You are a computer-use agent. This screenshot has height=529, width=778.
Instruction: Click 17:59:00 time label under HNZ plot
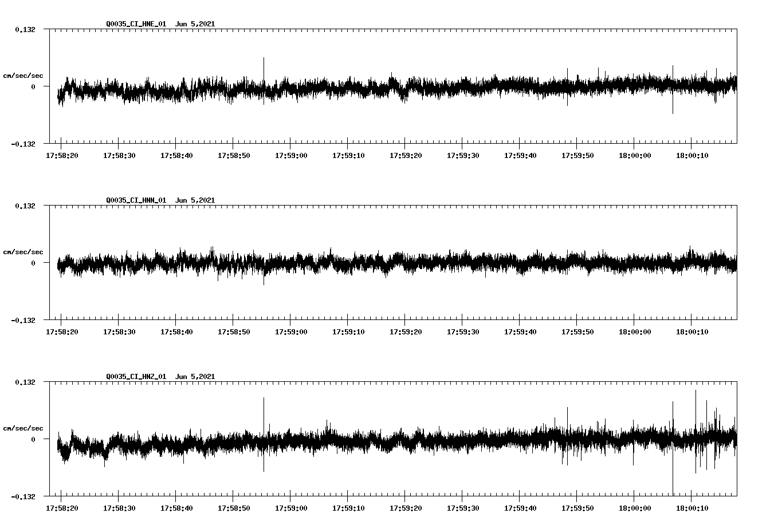291,508
